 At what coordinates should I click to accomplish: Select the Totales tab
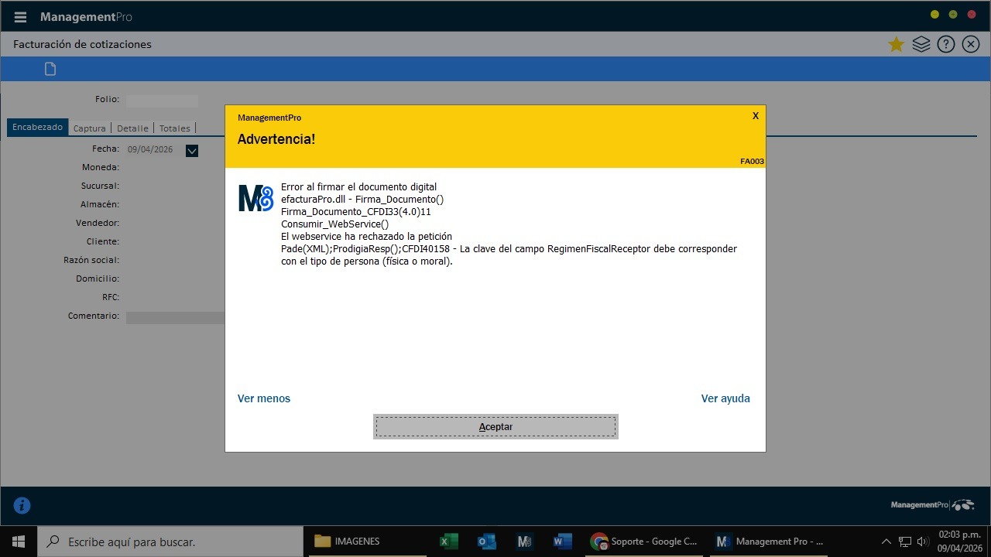pyautogui.click(x=174, y=128)
